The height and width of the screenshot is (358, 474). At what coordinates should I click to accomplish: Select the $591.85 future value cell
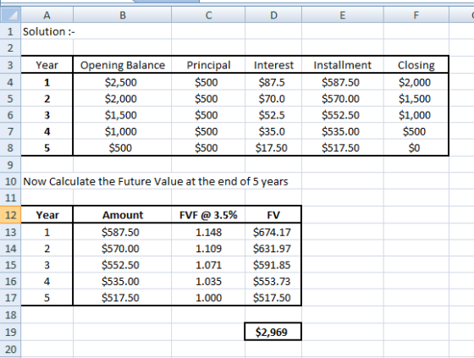click(273, 265)
